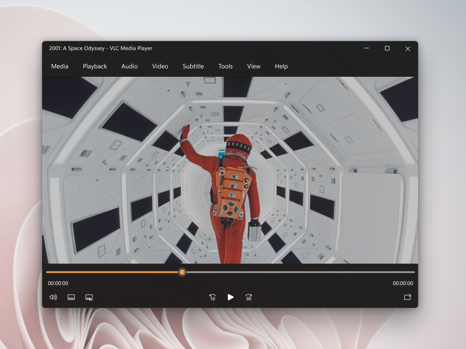
Task: Click the speaker icon on the captions control
Action: pyautogui.click(x=89, y=297)
